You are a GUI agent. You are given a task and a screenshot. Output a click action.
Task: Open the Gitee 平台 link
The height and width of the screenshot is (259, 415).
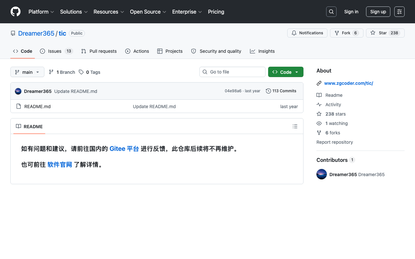pos(124,149)
